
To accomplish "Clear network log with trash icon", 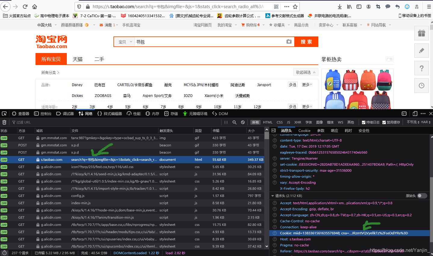I will click(x=4, y=122).
